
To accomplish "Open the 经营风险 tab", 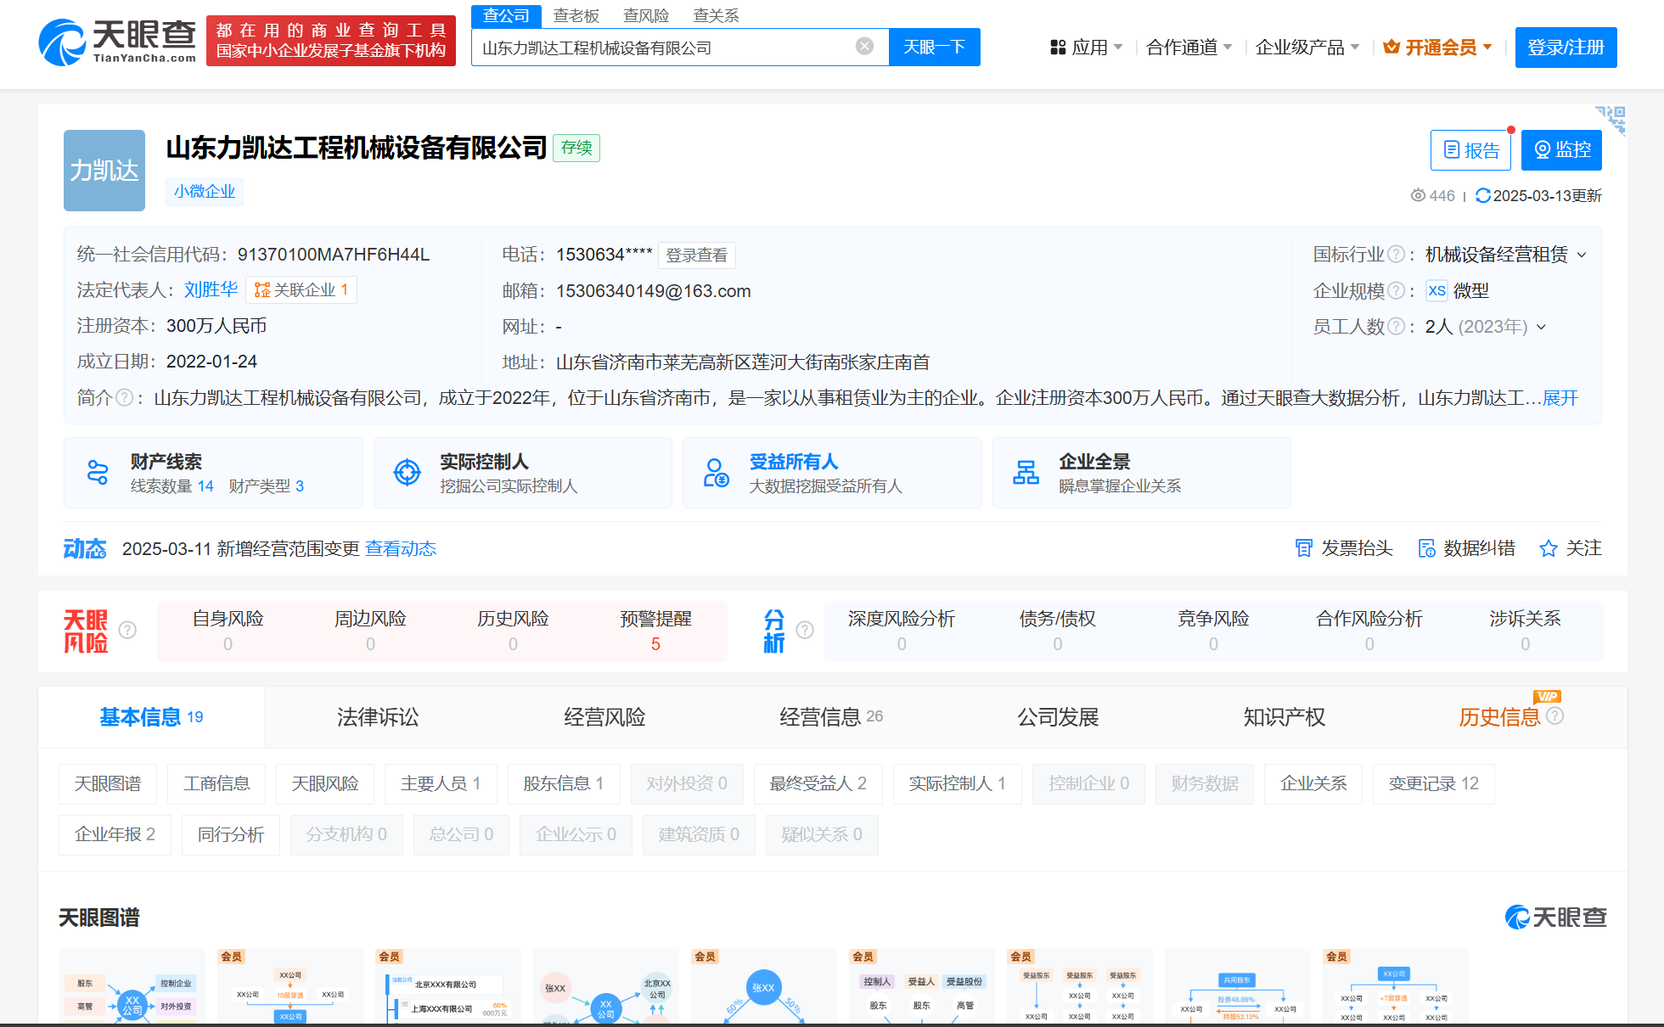I will [x=604, y=717].
